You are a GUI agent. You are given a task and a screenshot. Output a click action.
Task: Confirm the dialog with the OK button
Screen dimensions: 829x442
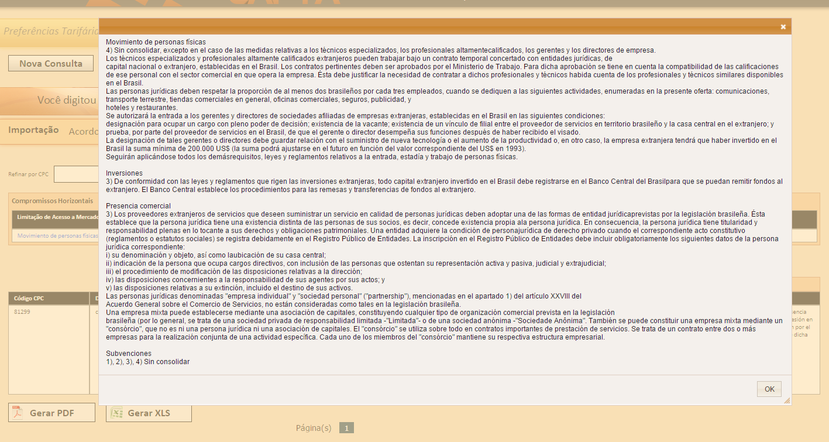point(769,389)
